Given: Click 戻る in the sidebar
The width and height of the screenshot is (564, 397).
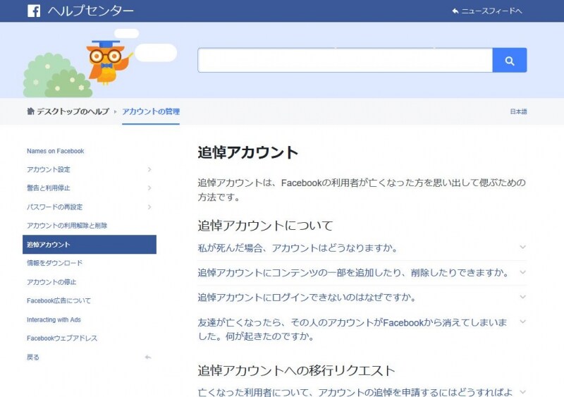Looking at the screenshot, I should 33,357.
